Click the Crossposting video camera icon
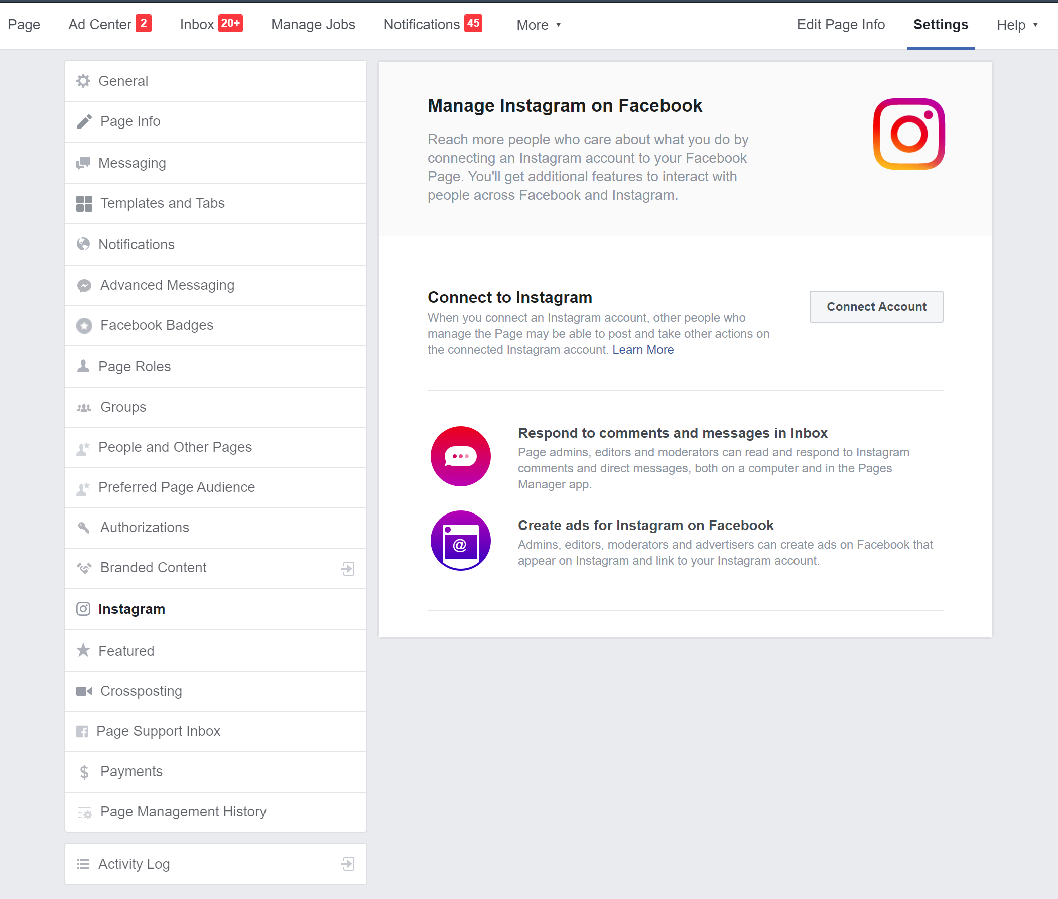 [x=84, y=691]
